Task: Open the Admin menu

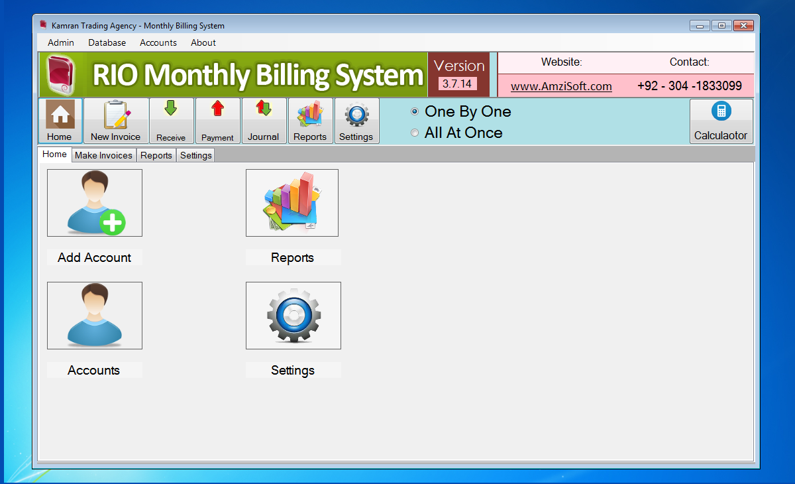Action: click(x=60, y=42)
